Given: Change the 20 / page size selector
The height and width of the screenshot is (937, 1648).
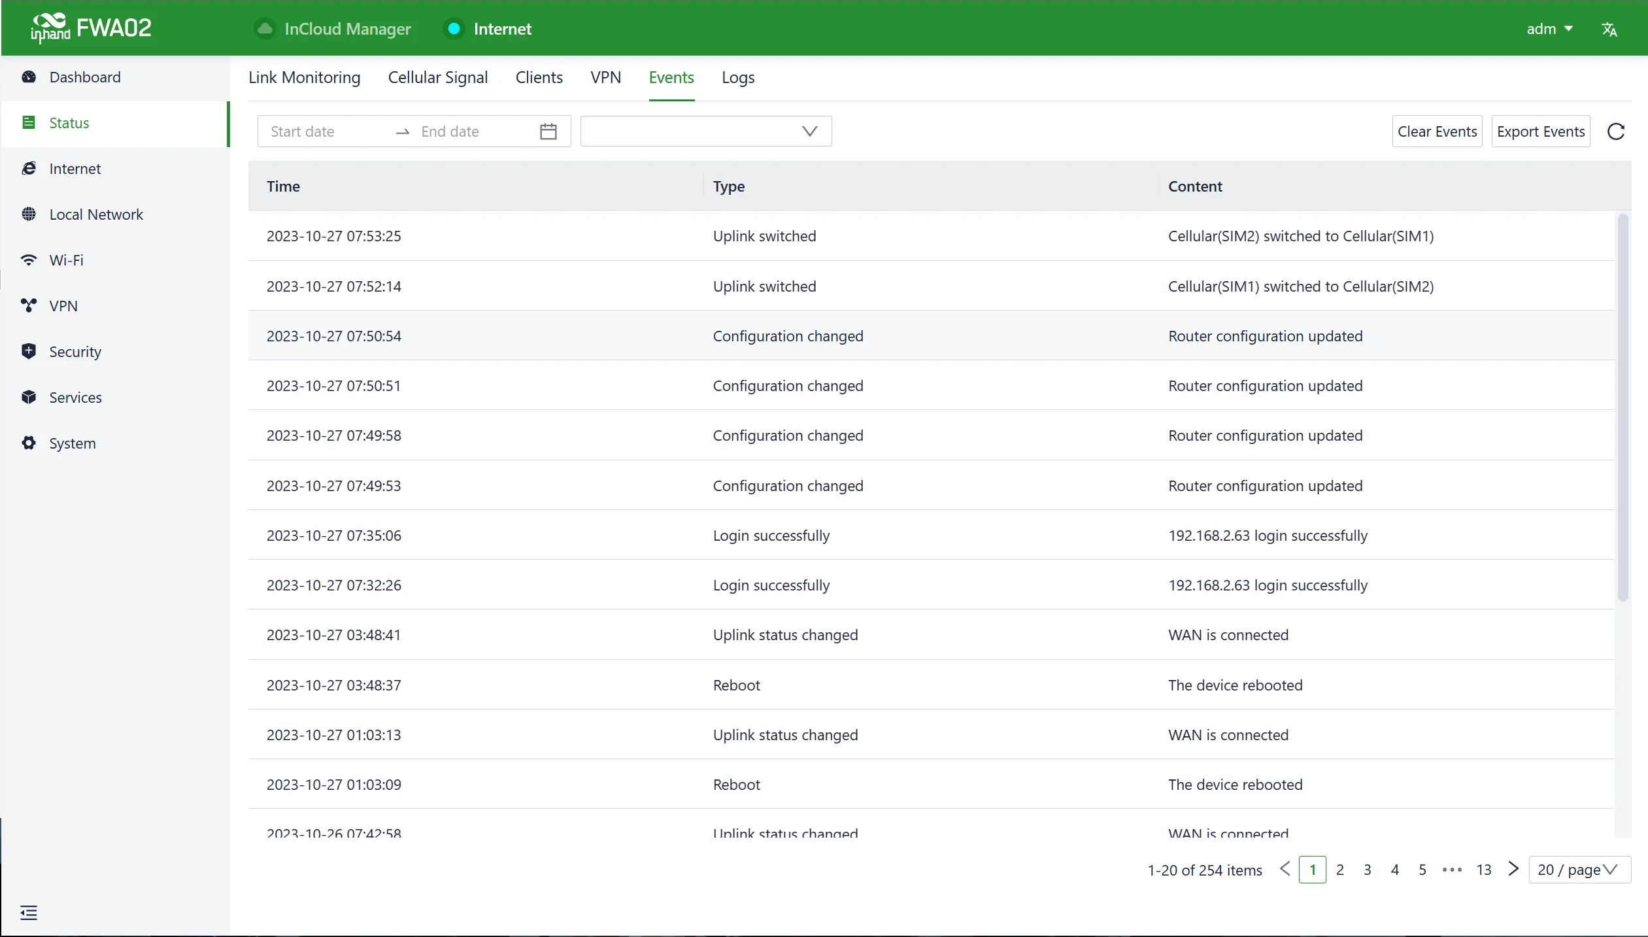Looking at the screenshot, I should (x=1579, y=870).
